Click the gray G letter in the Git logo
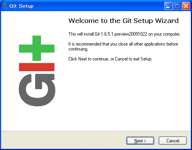 click(37, 90)
